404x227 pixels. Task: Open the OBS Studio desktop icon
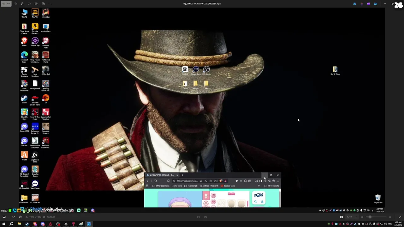tap(206, 71)
